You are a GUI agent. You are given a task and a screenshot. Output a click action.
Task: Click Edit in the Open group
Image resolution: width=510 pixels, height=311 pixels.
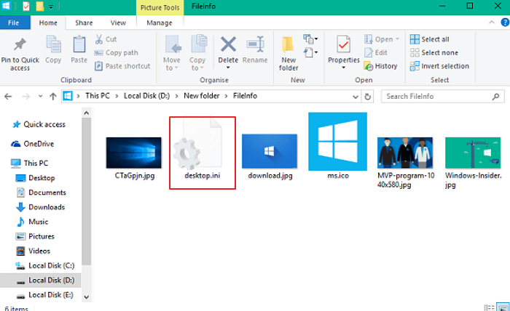click(376, 52)
